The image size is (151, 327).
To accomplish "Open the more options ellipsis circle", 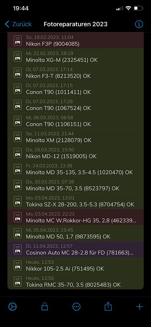I will (76, 307).
